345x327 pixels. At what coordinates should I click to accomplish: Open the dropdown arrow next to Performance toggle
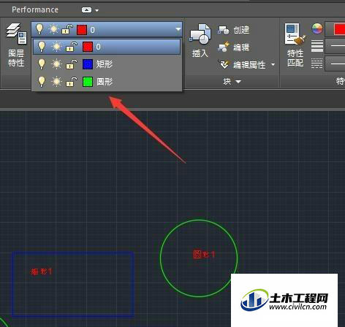pyautogui.click(x=97, y=10)
